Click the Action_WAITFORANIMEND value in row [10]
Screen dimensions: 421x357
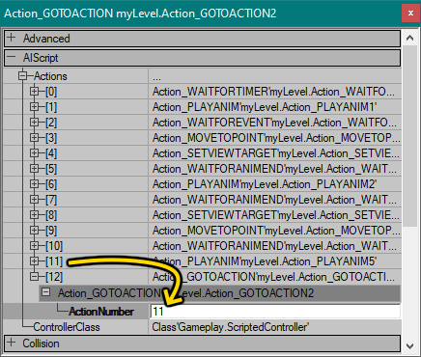(274, 246)
